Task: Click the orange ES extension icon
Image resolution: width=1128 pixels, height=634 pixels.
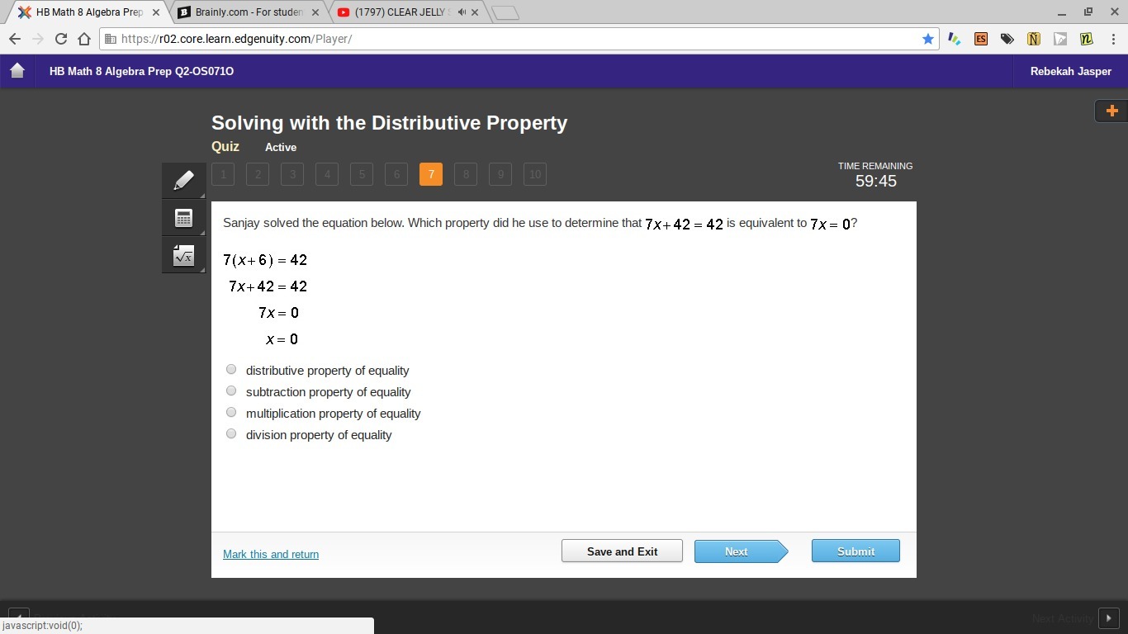Action: point(981,39)
